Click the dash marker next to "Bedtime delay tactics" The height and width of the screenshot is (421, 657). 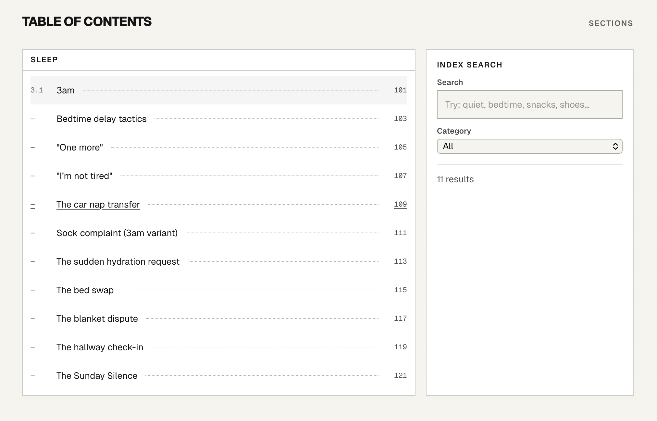32,119
